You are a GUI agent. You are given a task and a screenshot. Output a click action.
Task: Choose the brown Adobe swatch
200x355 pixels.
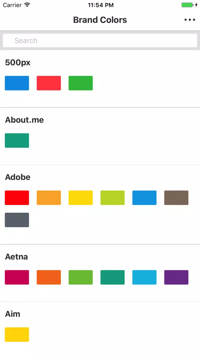(176, 197)
